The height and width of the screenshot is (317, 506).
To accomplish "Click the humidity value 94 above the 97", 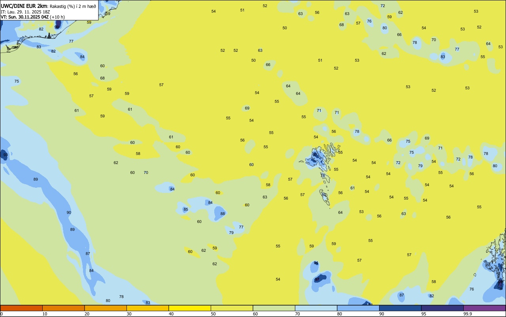I will click(316, 263).
